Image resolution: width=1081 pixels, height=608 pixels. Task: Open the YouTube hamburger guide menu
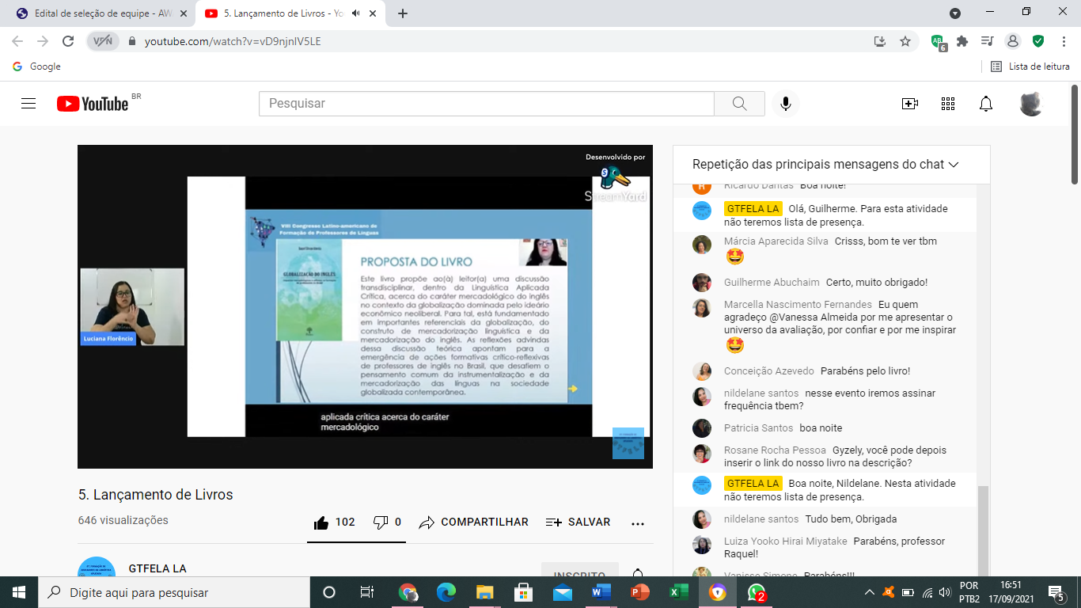click(x=28, y=104)
